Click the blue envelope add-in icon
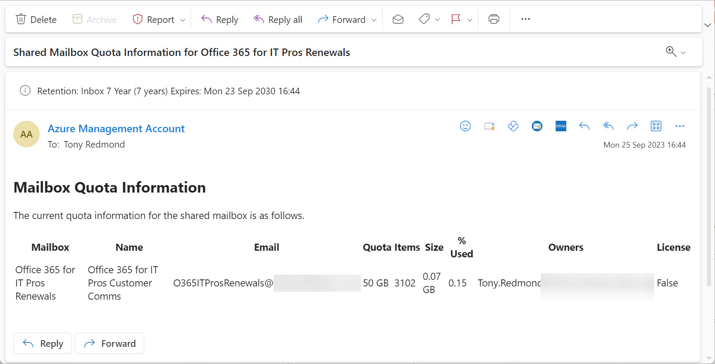This screenshot has width=715, height=364. coord(537,126)
